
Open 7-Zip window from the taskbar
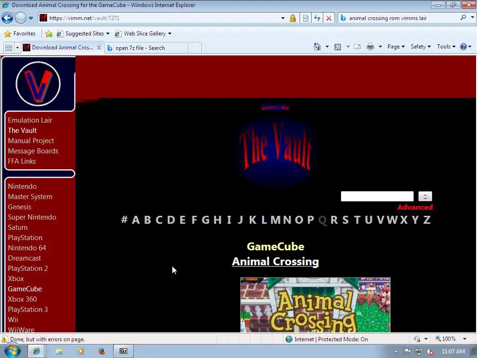[123, 351]
